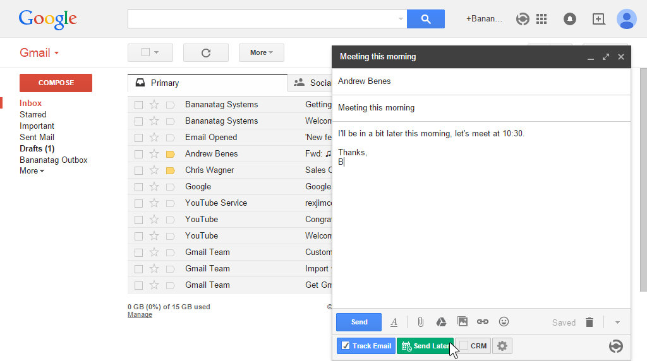The width and height of the screenshot is (647, 361).
Task: Open the Manage storage link
Action: pyautogui.click(x=140, y=314)
